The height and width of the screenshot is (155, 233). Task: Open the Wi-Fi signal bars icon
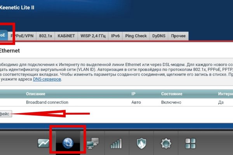[x=116, y=144]
